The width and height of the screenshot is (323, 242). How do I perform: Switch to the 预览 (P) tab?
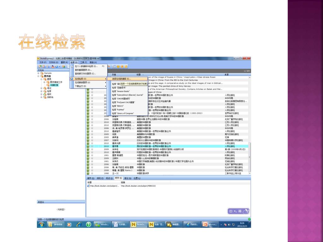pos(100,178)
